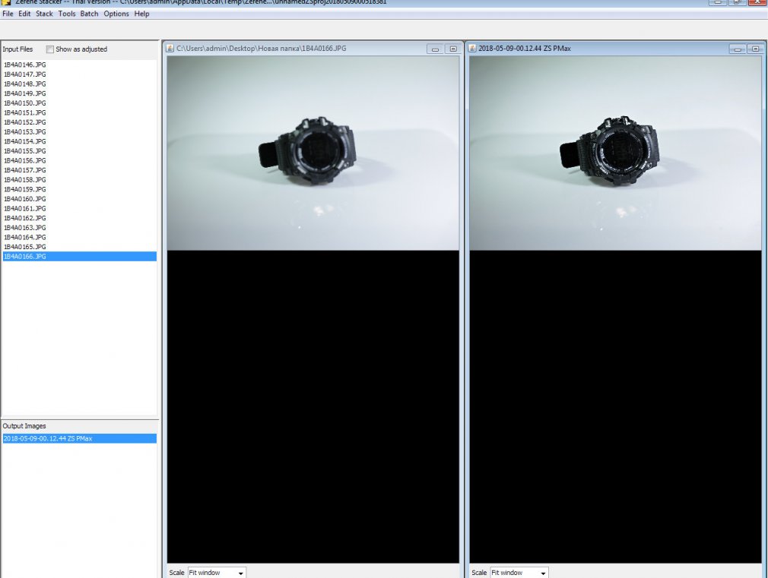This screenshot has width=768, height=578.
Task: Select input file 1B4A0161.JPG
Action: point(79,209)
